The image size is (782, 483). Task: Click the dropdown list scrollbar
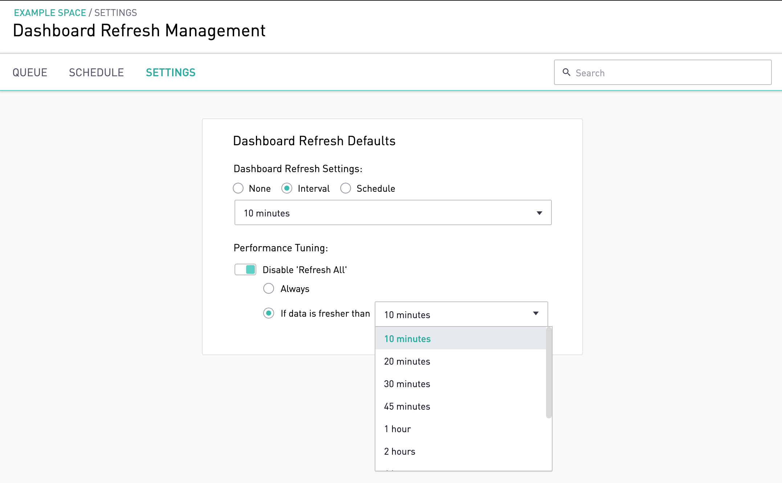coord(549,372)
